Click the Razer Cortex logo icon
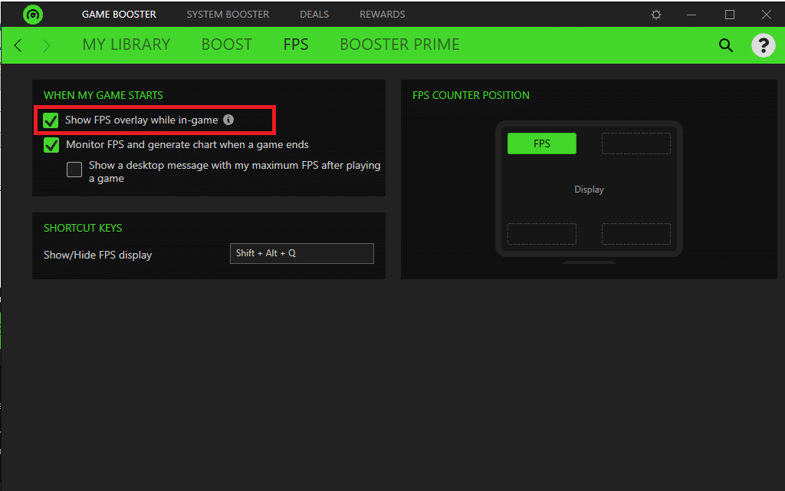The image size is (785, 491). pyautogui.click(x=33, y=15)
